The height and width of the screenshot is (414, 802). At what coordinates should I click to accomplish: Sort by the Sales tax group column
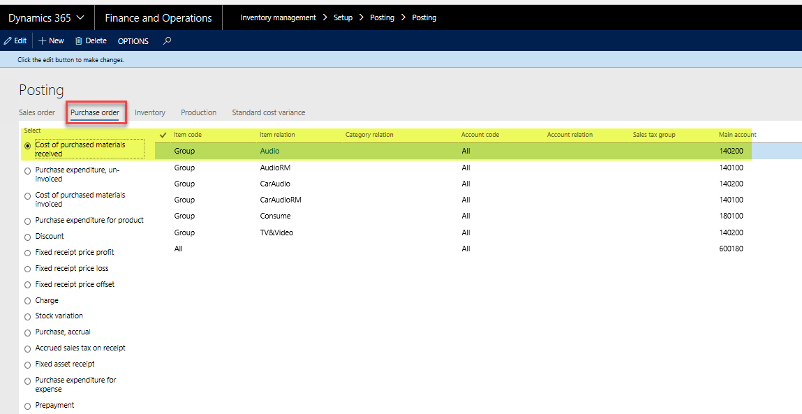pyautogui.click(x=654, y=135)
